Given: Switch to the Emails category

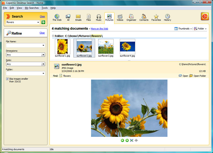Looking at the screenshot, I should 78,18.
